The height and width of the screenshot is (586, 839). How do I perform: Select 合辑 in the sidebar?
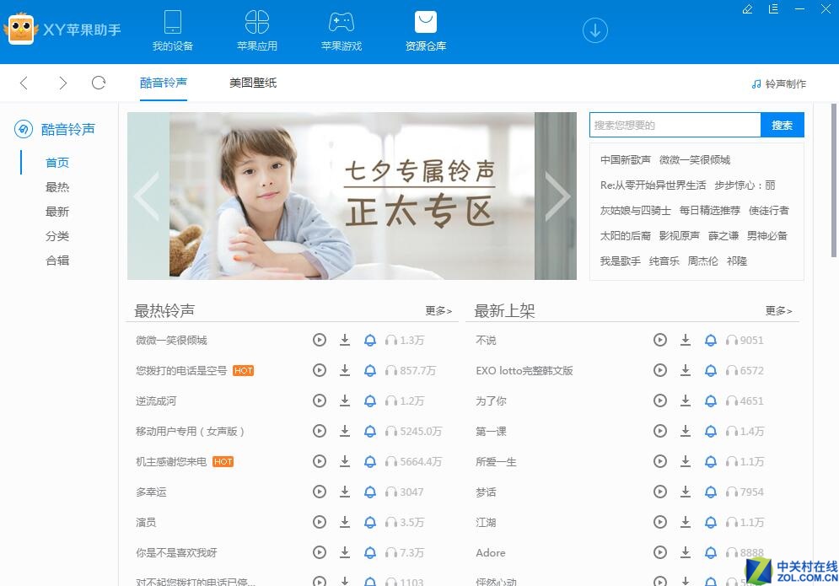(57, 261)
